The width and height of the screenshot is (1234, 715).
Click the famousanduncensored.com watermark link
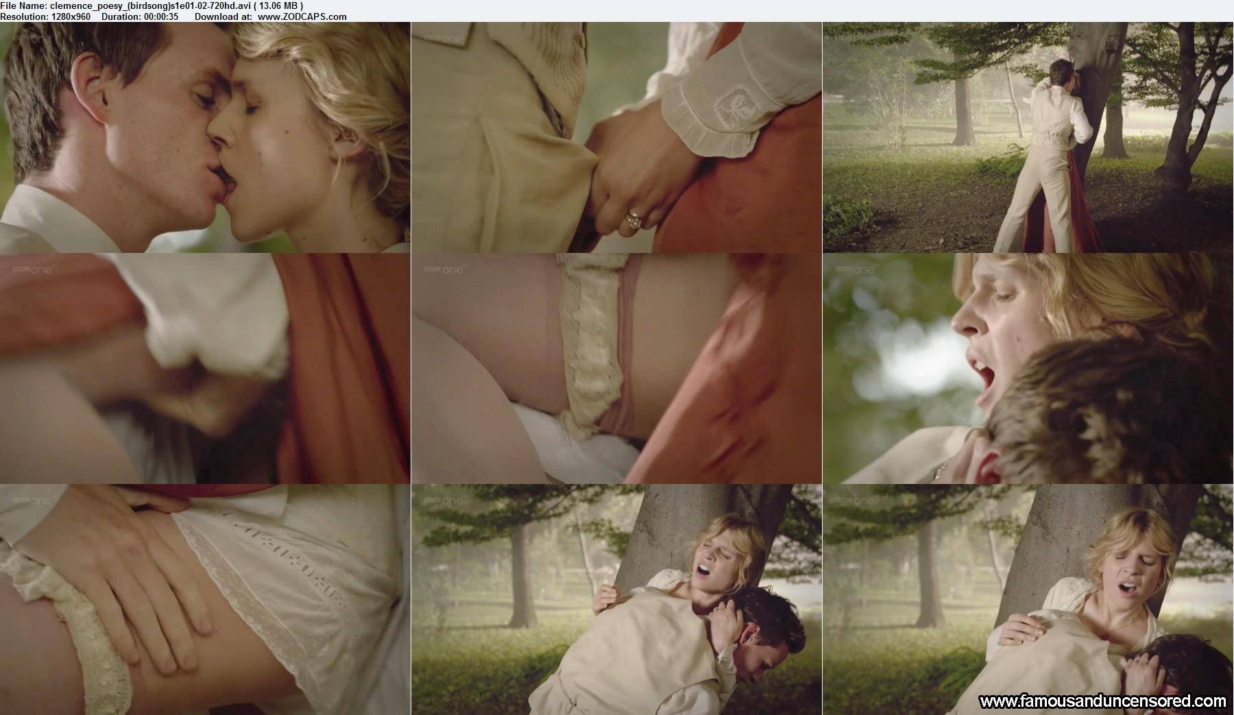point(1102,701)
